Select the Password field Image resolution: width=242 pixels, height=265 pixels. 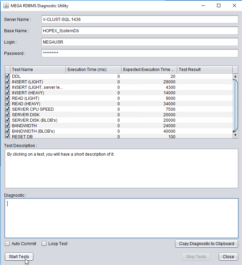coord(139,53)
